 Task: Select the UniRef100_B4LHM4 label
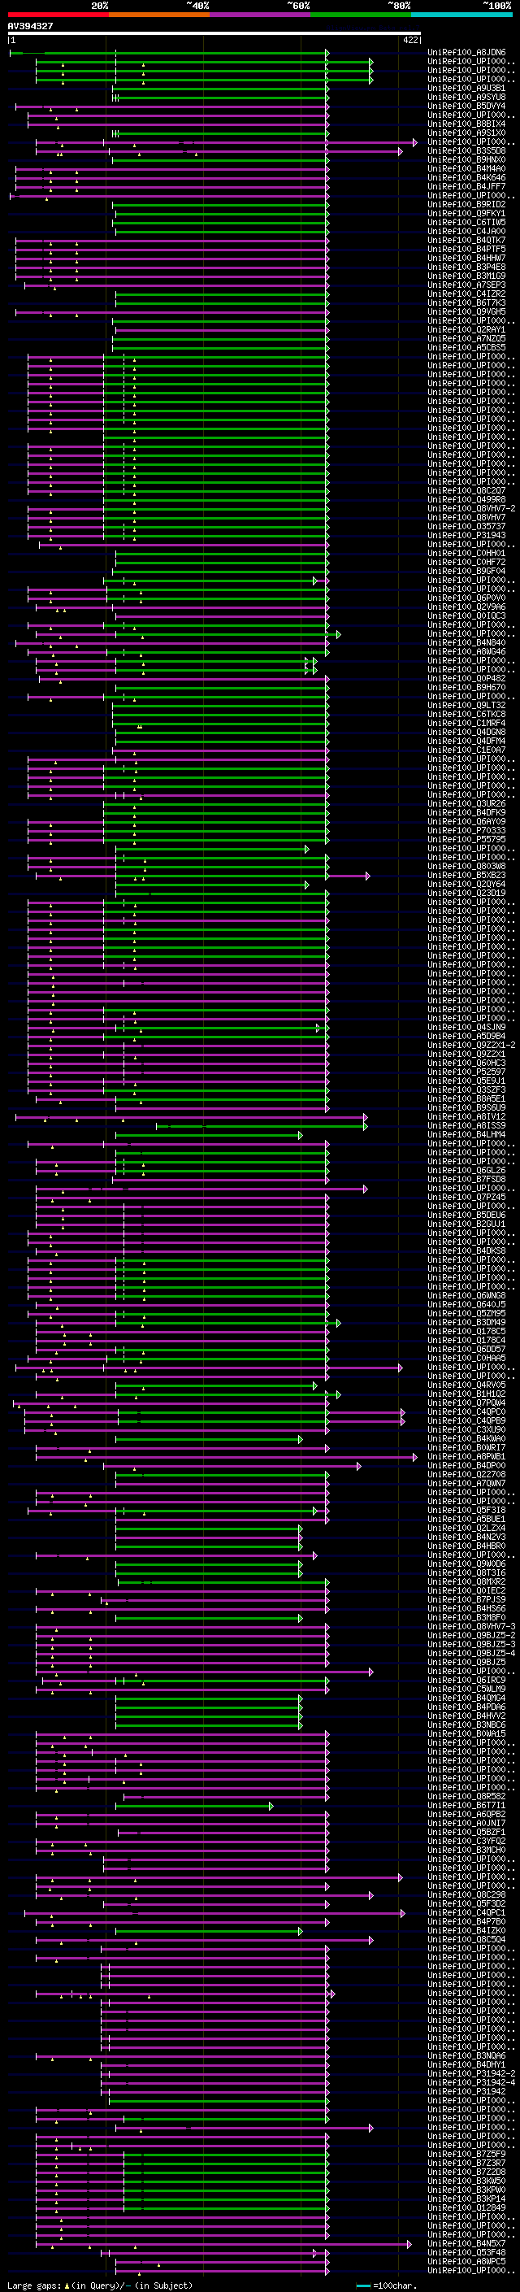point(466,1134)
